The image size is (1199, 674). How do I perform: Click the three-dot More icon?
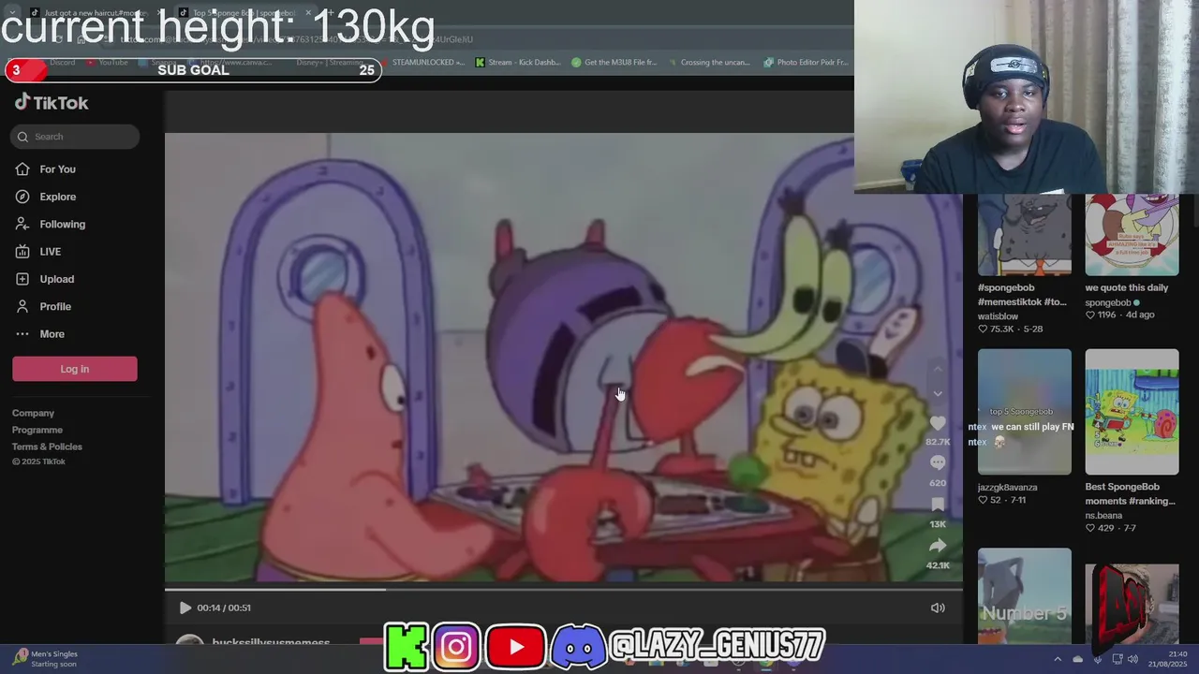click(22, 334)
